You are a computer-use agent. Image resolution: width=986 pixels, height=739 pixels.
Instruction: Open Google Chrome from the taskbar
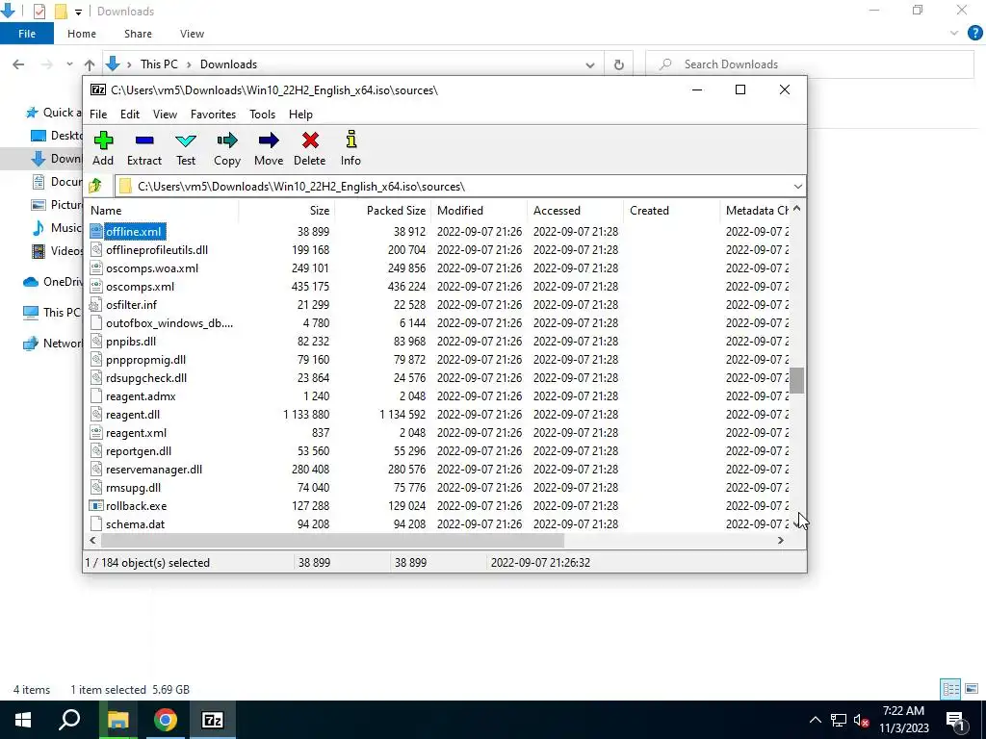click(x=166, y=720)
